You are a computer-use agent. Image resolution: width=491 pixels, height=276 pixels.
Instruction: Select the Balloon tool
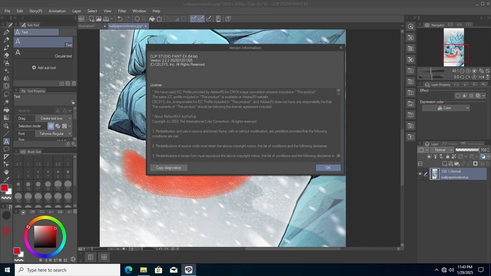point(6,149)
